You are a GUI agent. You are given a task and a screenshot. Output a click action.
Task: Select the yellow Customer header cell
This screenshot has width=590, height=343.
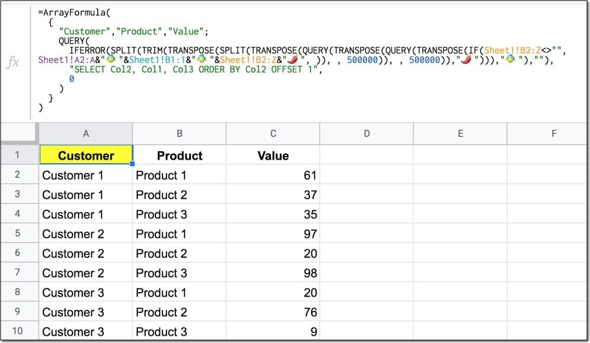point(86,155)
